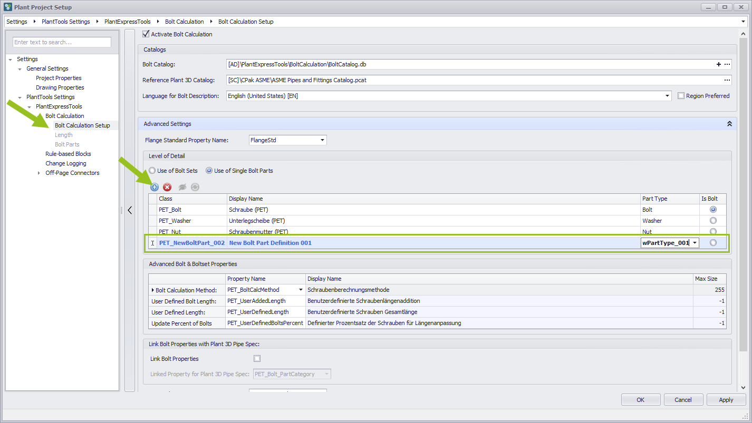The image size is (752, 423).
Task: Click the main panel vertical scrollbar
Action: tap(744, 195)
